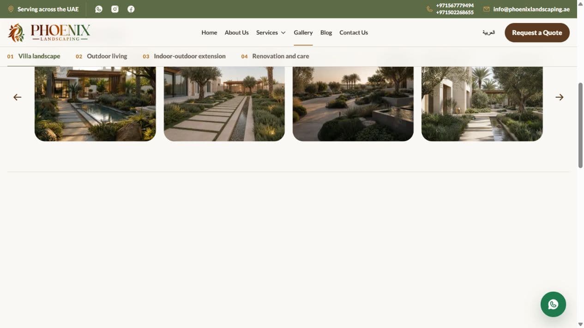Email info@phoenixlandscaping.ae
This screenshot has height=328, width=584.
point(531,9)
